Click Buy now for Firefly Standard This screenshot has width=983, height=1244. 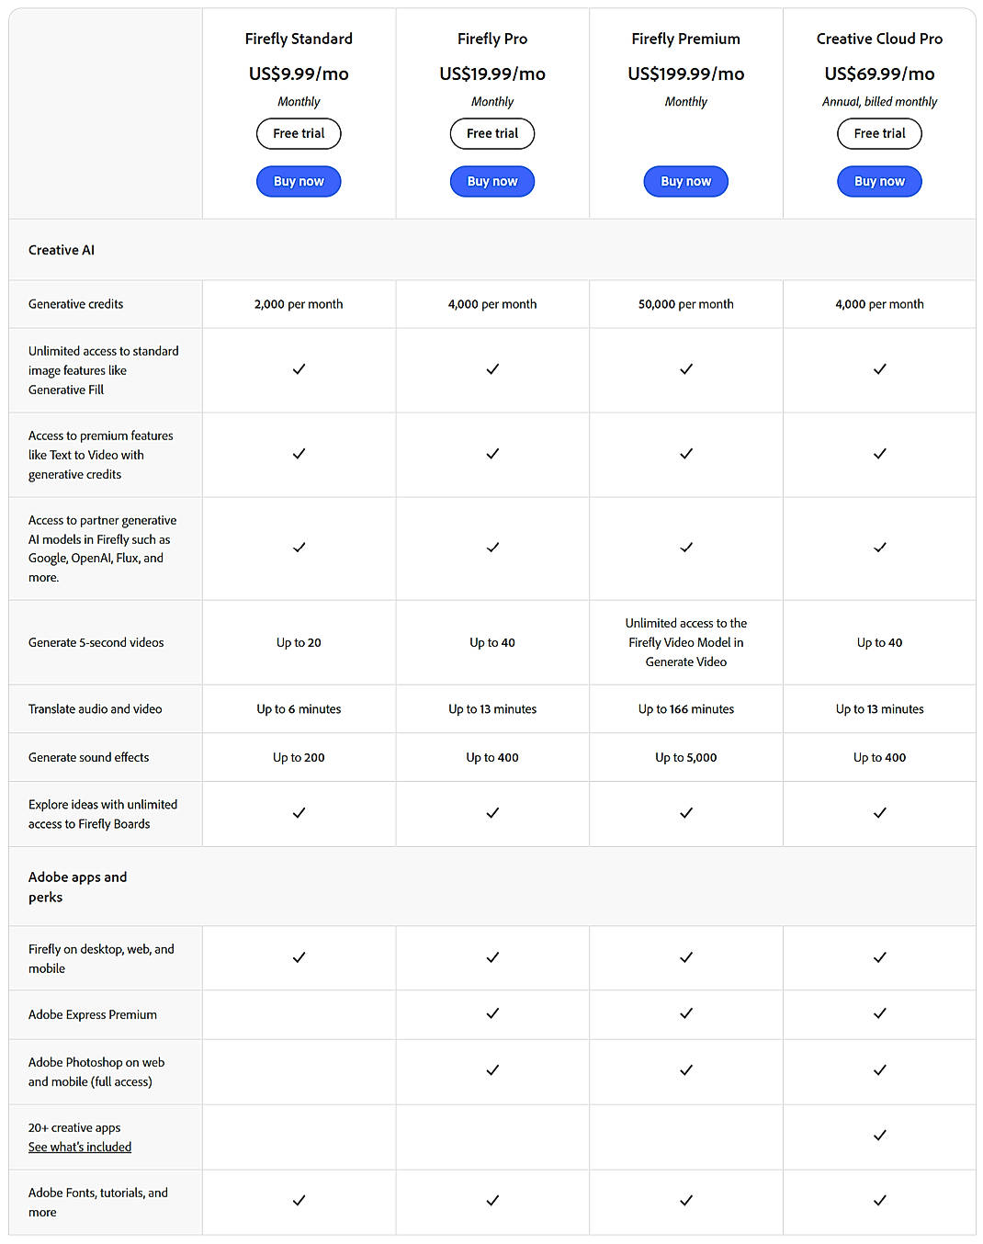(x=299, y=181)
